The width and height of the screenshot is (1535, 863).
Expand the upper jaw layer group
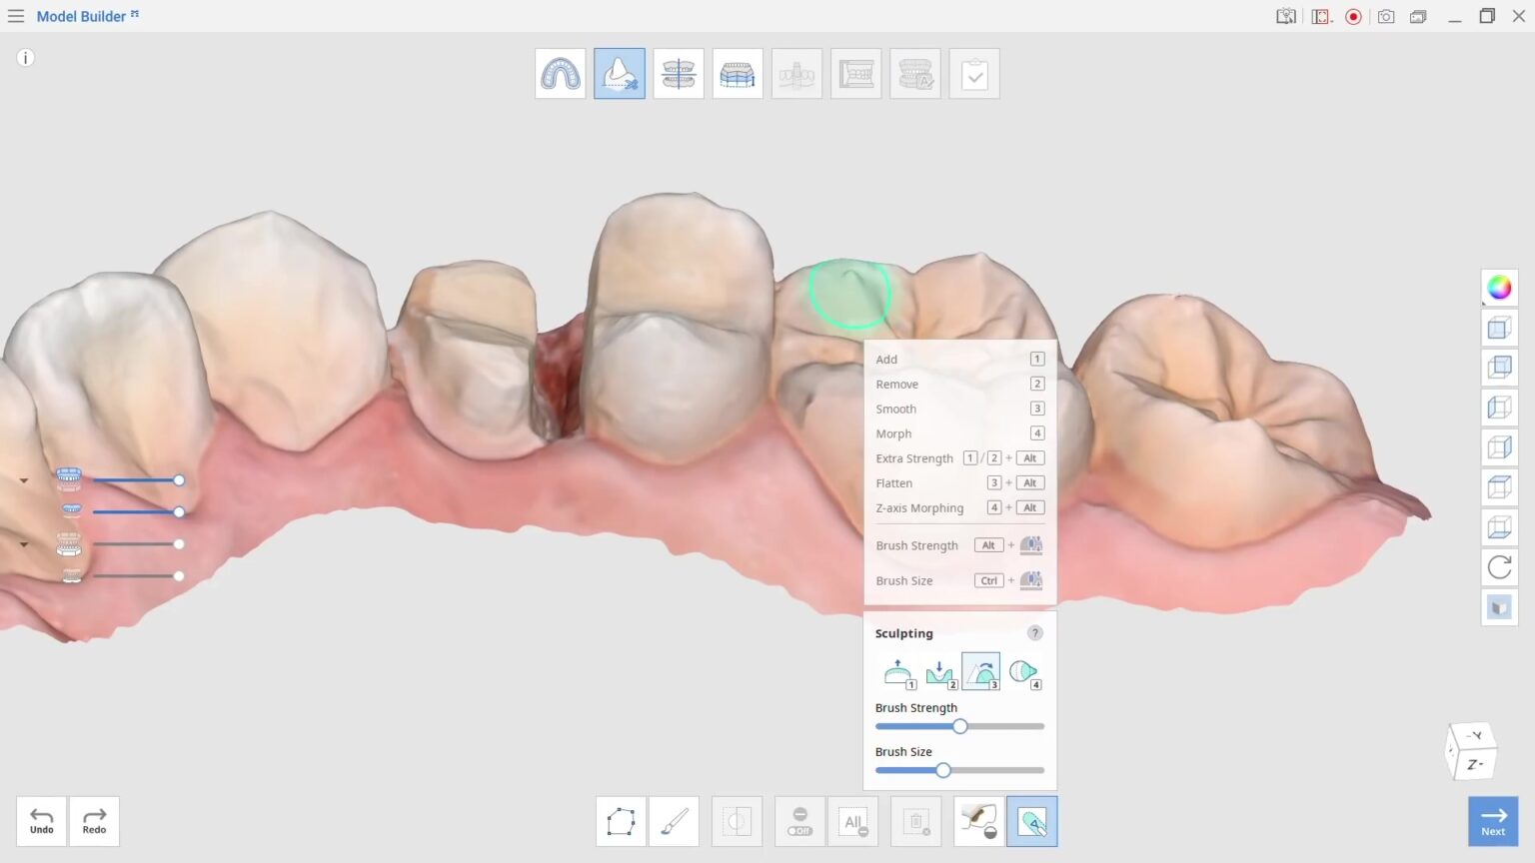(24, 479)
